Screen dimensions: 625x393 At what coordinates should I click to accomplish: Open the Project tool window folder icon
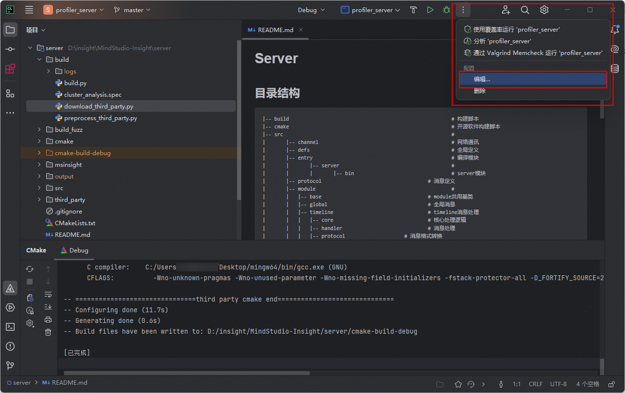click(x=10, y=30)
